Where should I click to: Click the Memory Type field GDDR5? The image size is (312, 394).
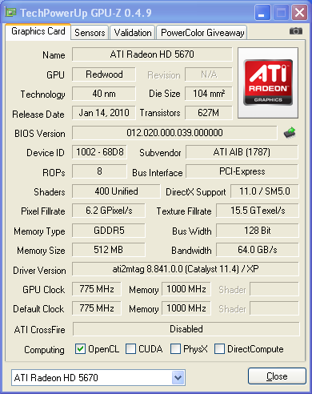[x=109, y=231]
